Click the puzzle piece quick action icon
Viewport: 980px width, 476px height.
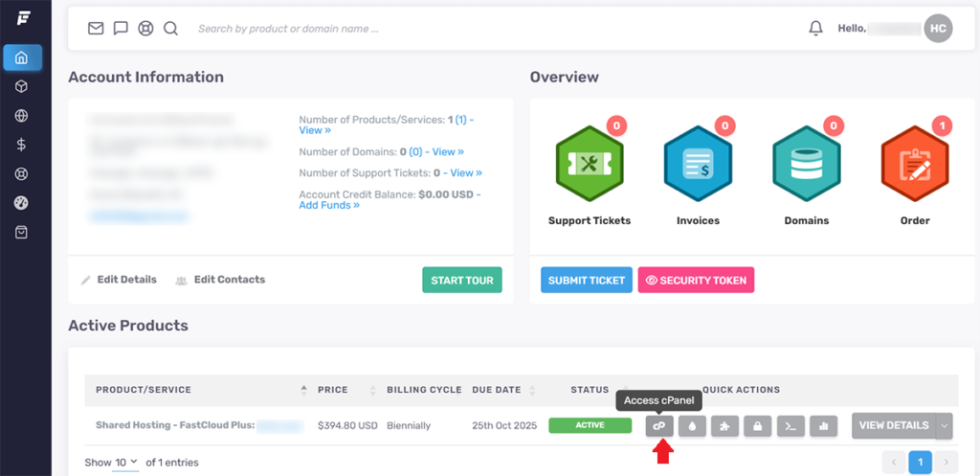pyautogui.click(x=724, y=426)
